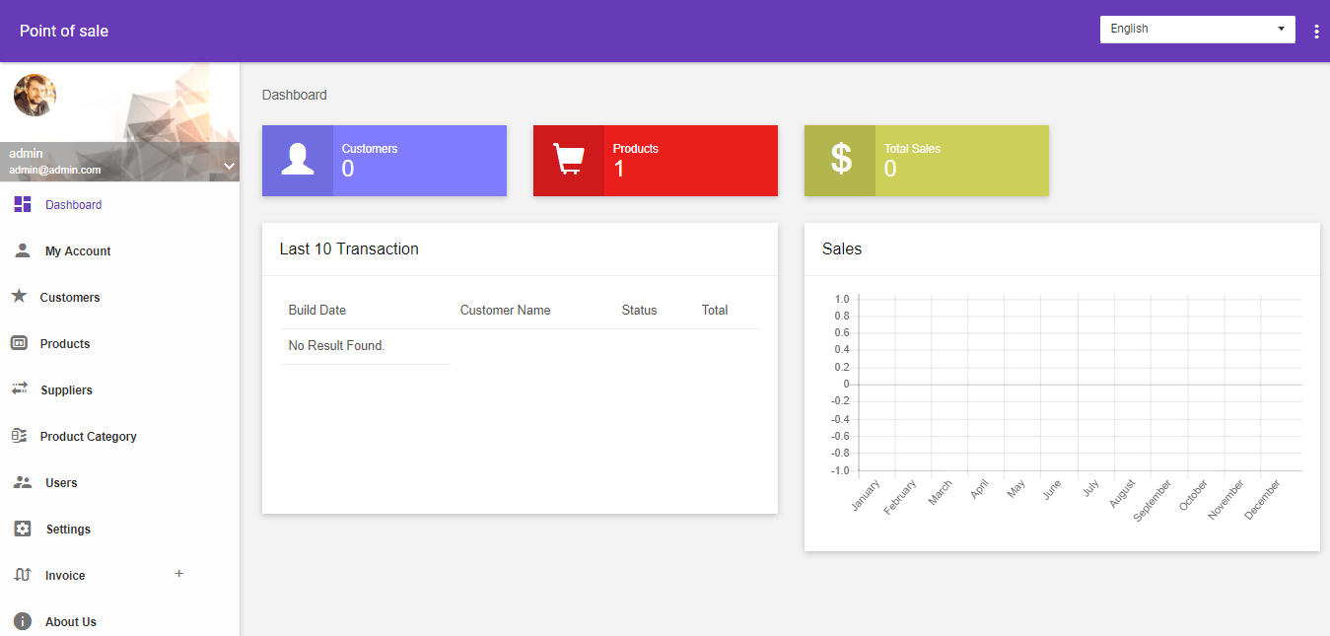
Task: Open My Account from the sidebar icon
Action: coord(22,250)
